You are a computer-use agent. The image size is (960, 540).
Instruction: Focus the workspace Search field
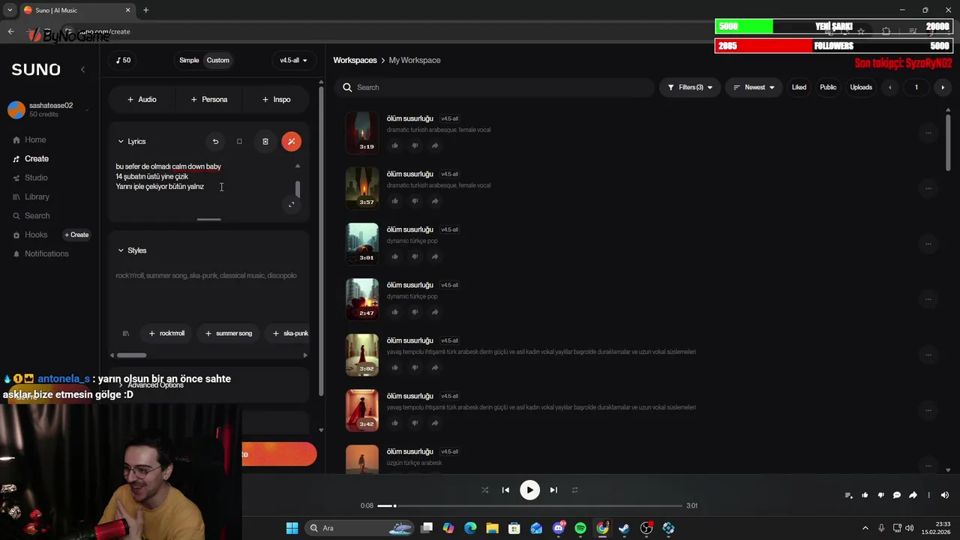tap(495, 87)
